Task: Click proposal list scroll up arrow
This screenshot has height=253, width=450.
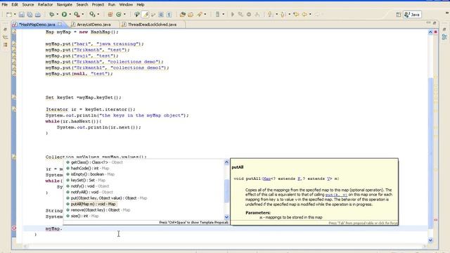Action: pos(226,162)
